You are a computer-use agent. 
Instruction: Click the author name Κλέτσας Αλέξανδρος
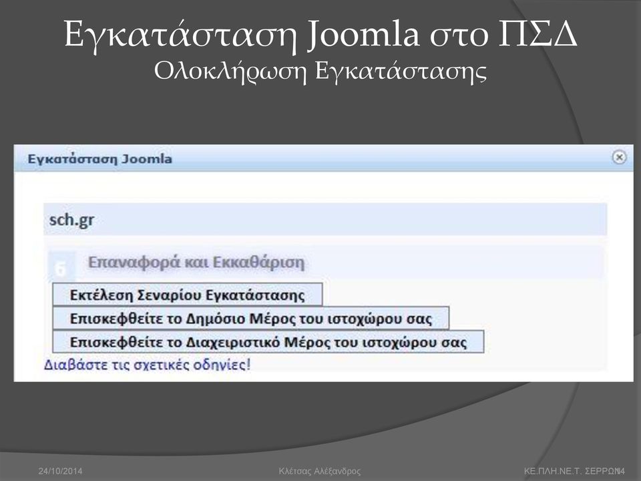coord(320,471)
